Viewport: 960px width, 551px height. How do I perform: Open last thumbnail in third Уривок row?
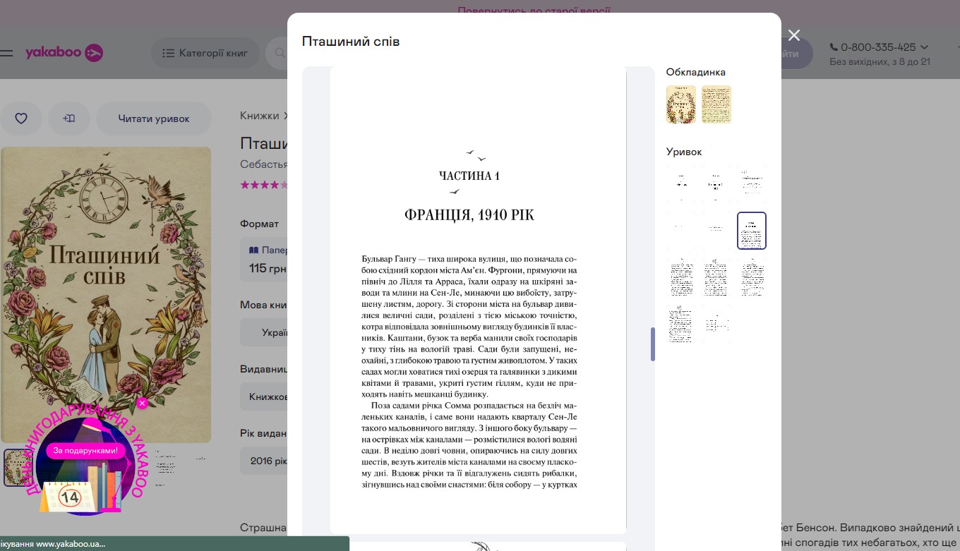point(752,277)
